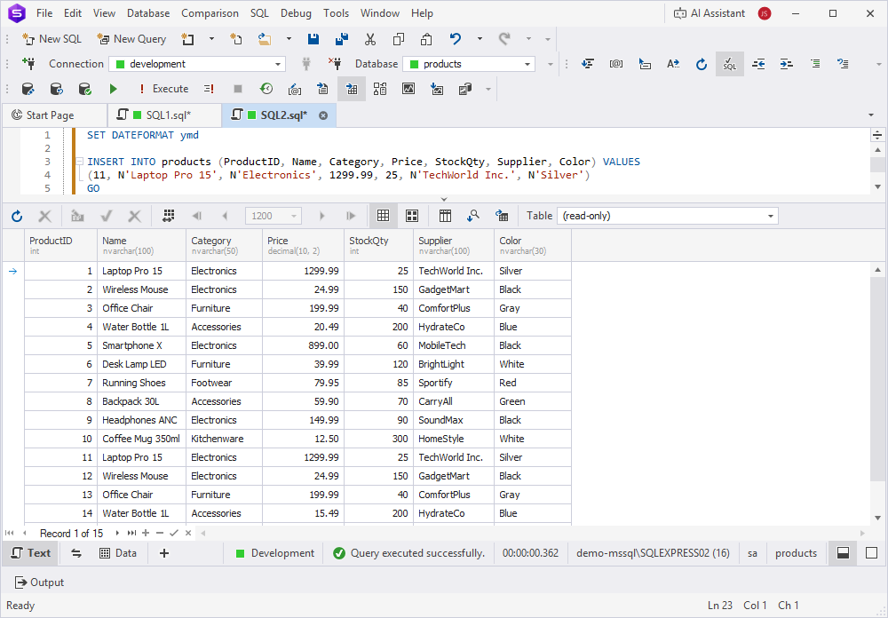The image size is (888, 618).
Task: Click the Save floppy disk icon
Action: [x=313, y=39]
